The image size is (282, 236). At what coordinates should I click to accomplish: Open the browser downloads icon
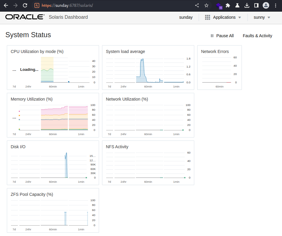[x=247, y=5]
